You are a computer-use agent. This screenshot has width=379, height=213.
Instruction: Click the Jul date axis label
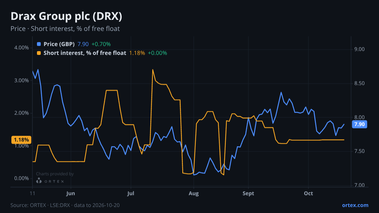[x=130, y=193]
